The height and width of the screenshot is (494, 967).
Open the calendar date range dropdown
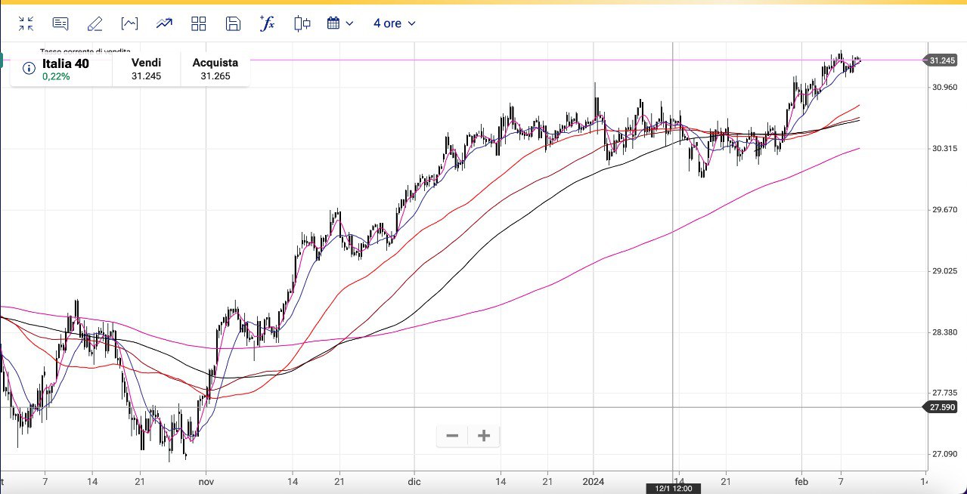339,23
